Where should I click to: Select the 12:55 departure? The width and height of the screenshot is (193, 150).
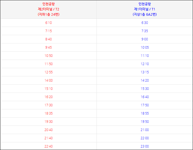tap(48, 72)
